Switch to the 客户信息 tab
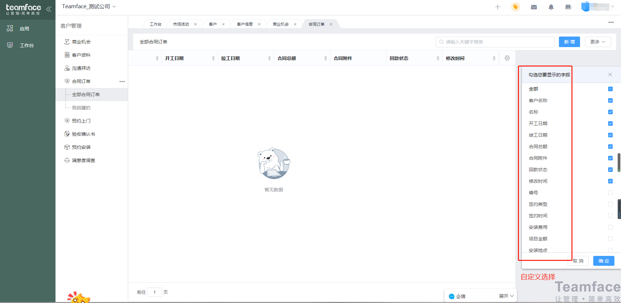The height and width of the screenshot is (303, 621). coord(244,24)
